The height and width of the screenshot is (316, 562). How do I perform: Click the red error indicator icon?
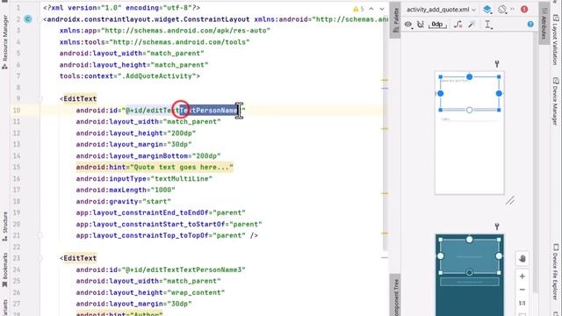point(524,10)
